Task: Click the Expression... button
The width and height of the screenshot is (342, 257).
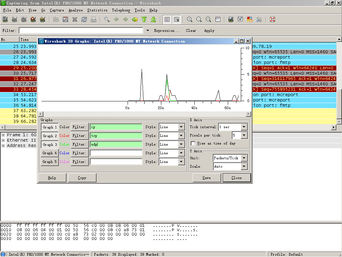Action: (167, 30)
